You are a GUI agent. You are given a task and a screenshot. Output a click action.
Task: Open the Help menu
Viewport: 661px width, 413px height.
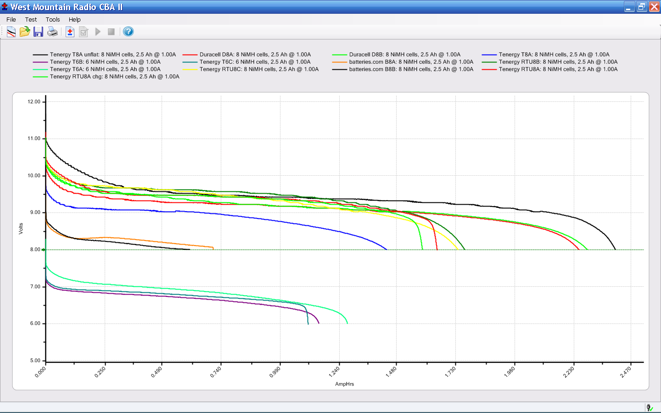pyautogui.click(x=74, y=19)
